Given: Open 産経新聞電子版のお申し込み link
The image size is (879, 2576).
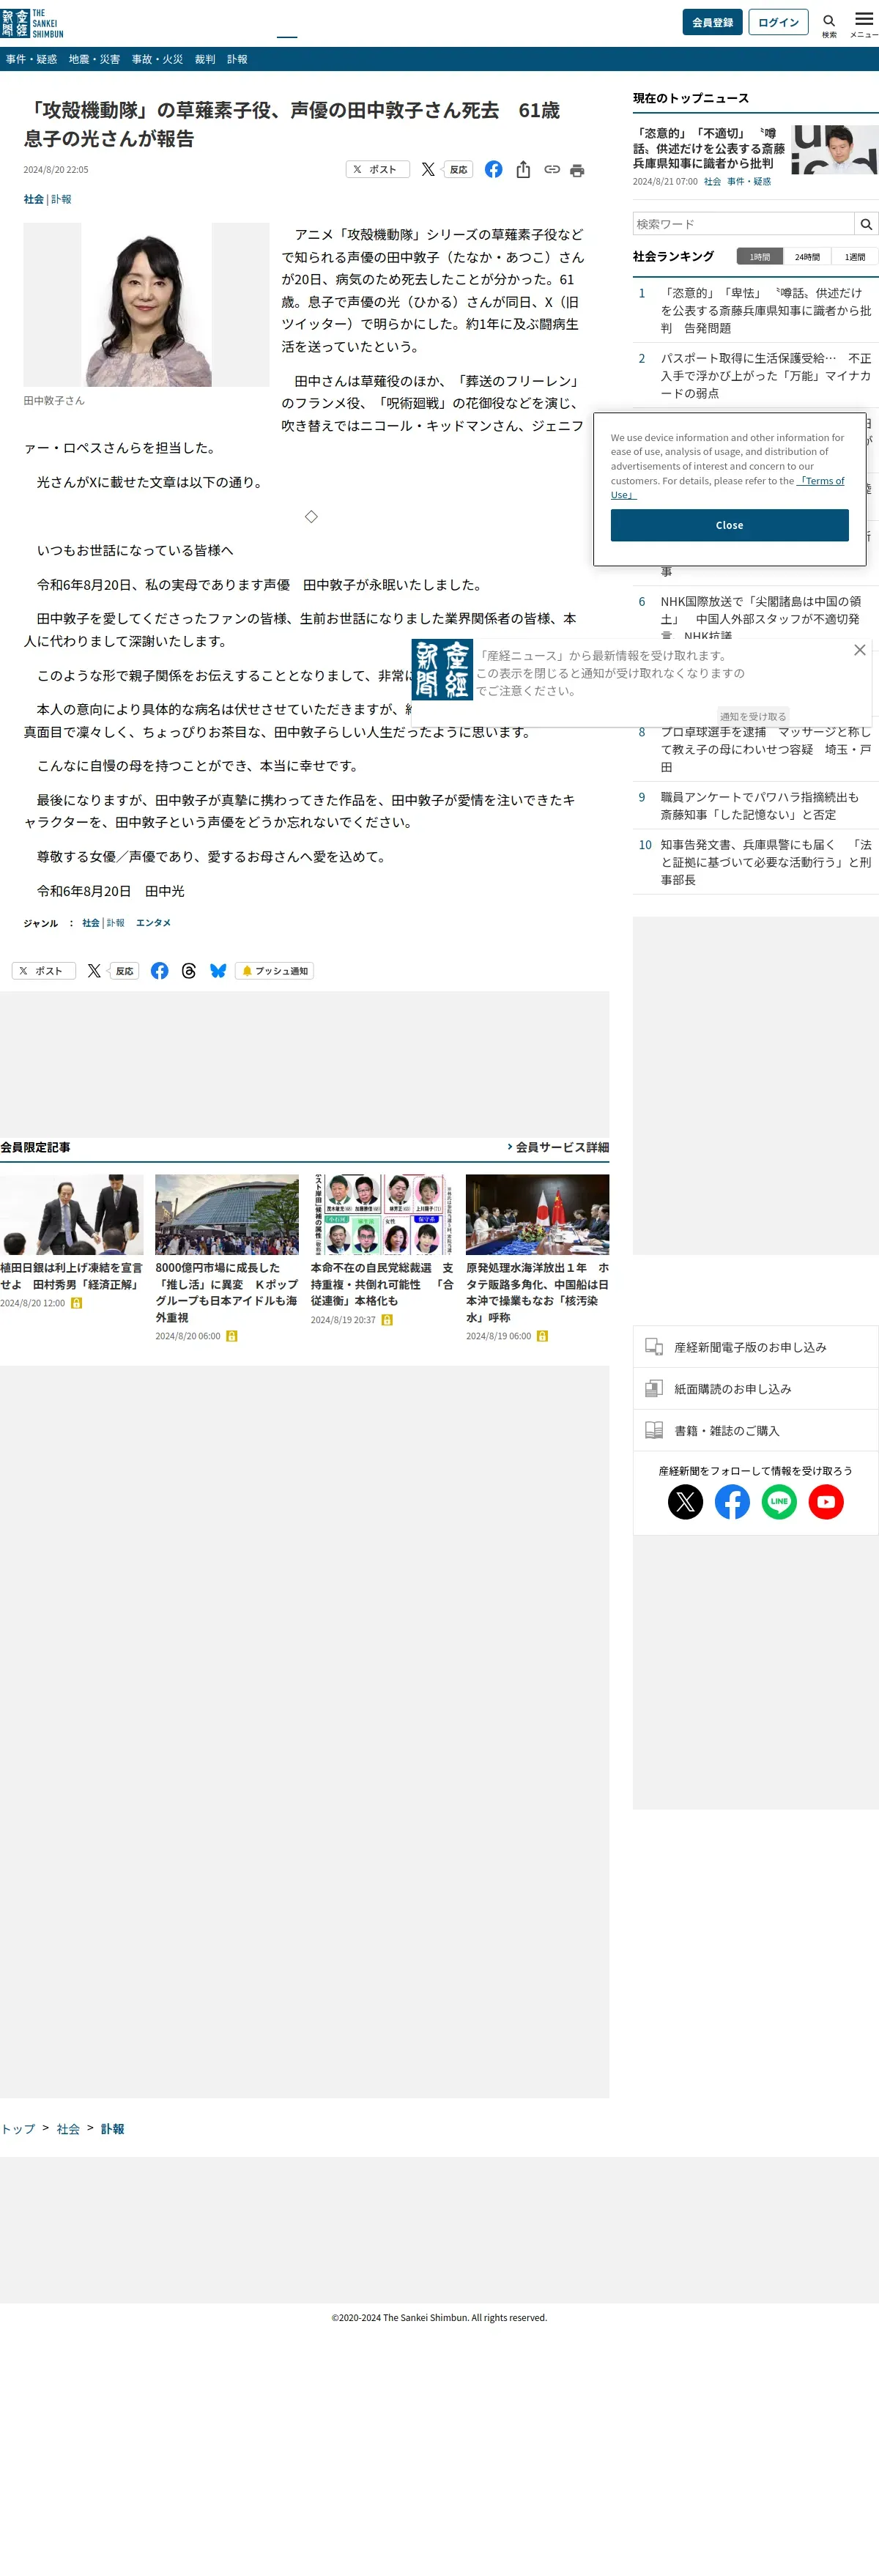Looking at the screenshot, I should (755, 1347).
